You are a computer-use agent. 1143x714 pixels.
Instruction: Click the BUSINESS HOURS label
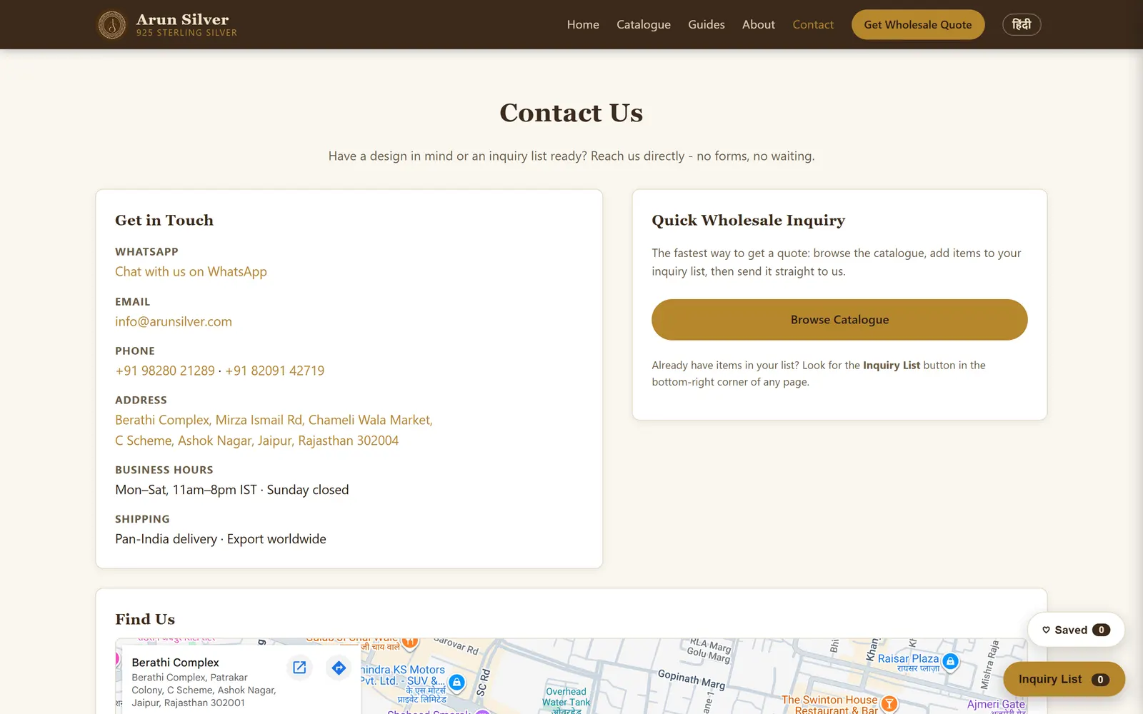pyautogui.click(x=164, y=470)
